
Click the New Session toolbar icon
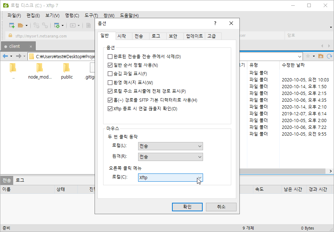pyautogui.click(x=12, y=26)
